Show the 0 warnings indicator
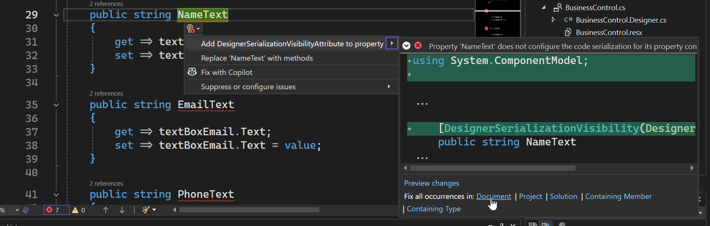 (x=79, y=210)
